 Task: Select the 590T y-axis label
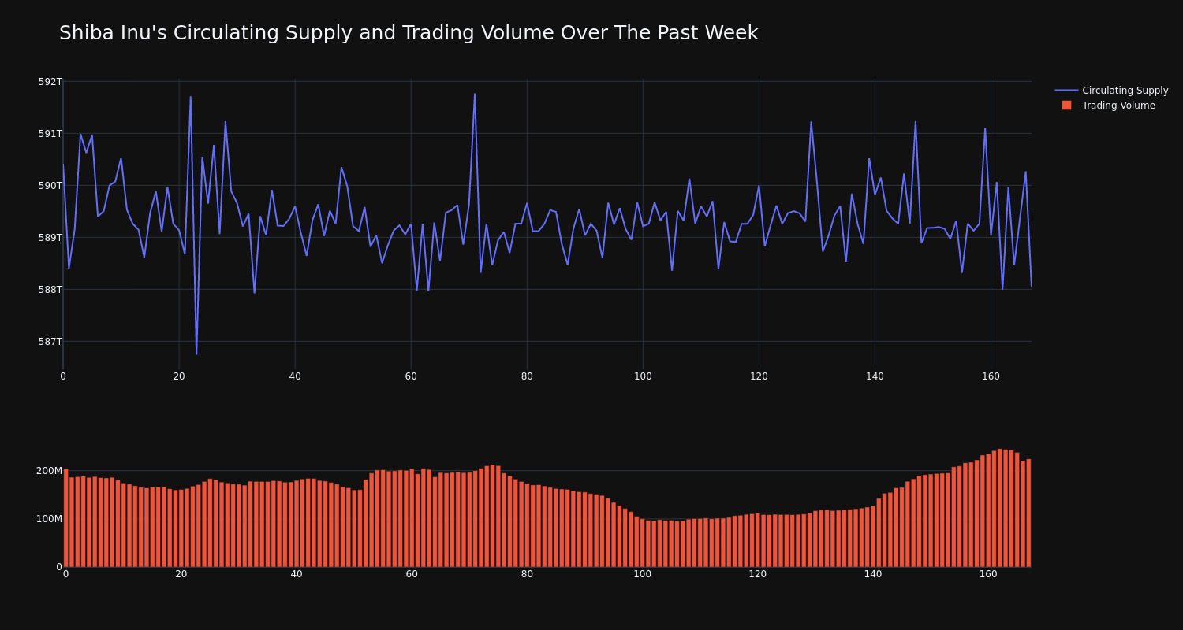(x=50, y=186)
